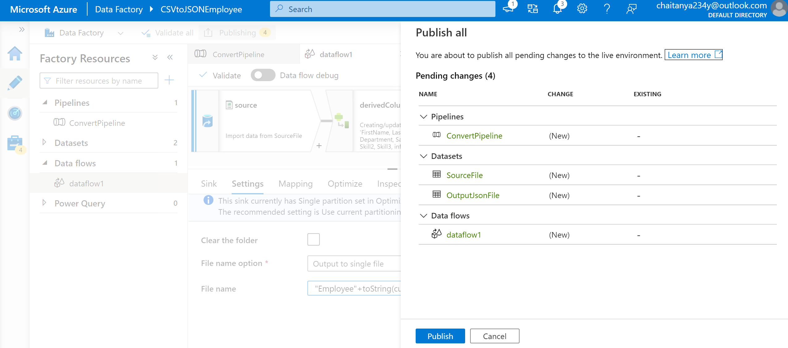Switch to the Settings tab
788x348 pixels.
[x=247, y=184]
